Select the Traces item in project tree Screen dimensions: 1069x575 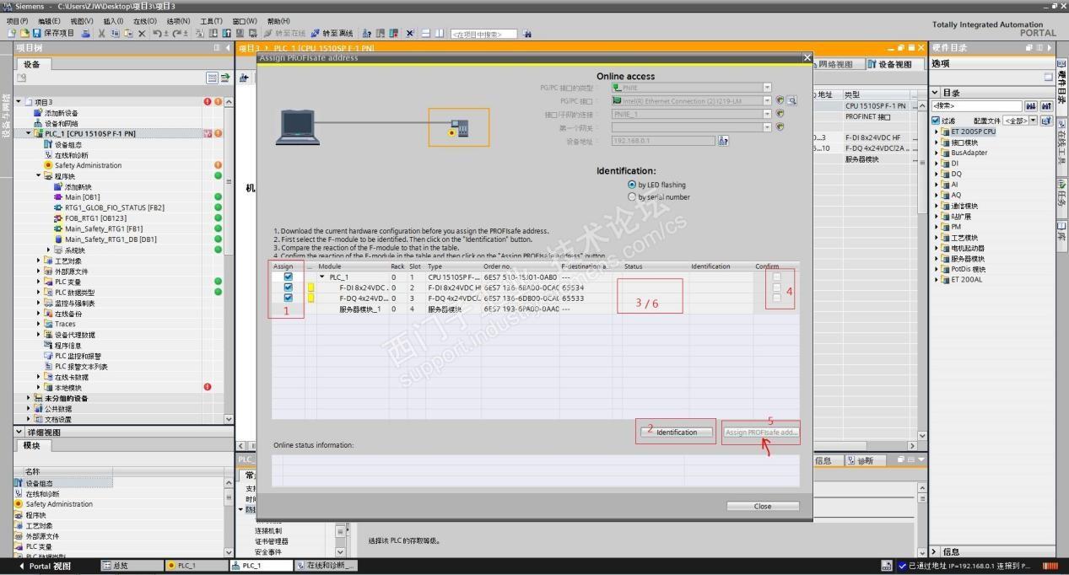coord(64,324)
